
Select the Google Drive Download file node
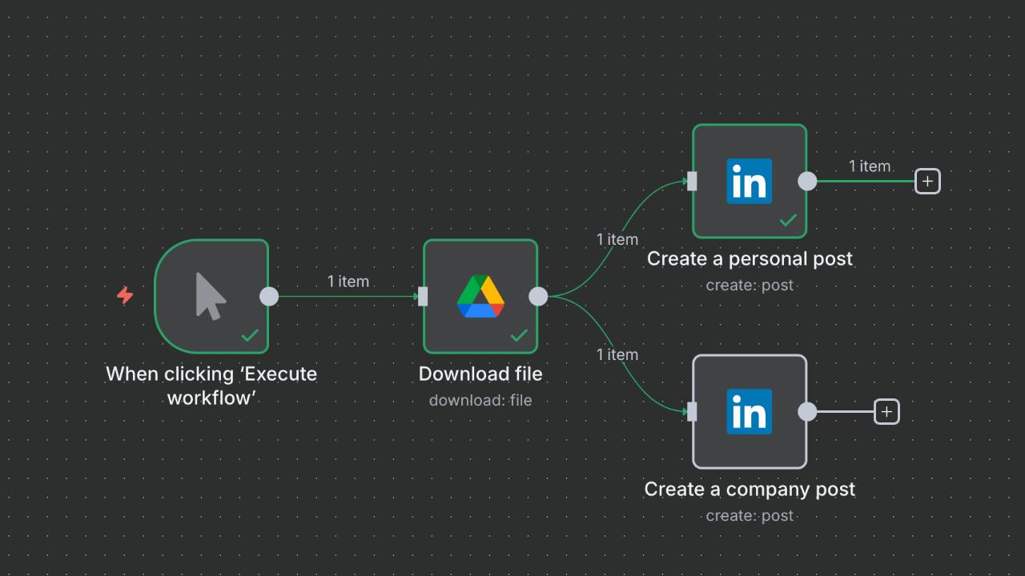(480, 296)
